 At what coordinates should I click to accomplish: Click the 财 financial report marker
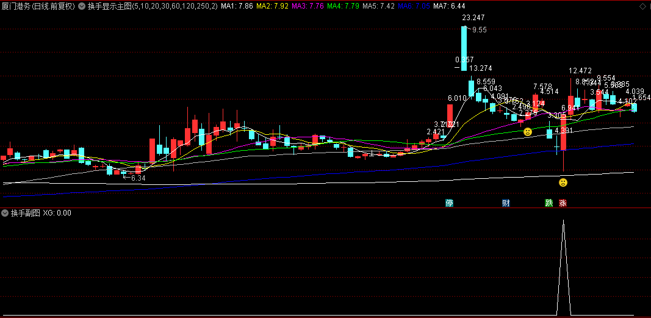(506, 203)
